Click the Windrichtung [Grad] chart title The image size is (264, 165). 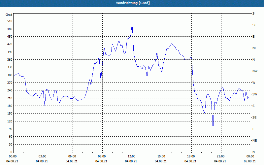[x=133, y=3]
